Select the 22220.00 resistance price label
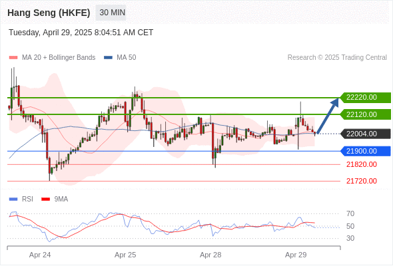 point(366,97)
